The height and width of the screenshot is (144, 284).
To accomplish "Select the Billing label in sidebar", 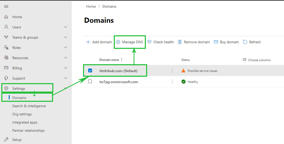I will 17,68.
